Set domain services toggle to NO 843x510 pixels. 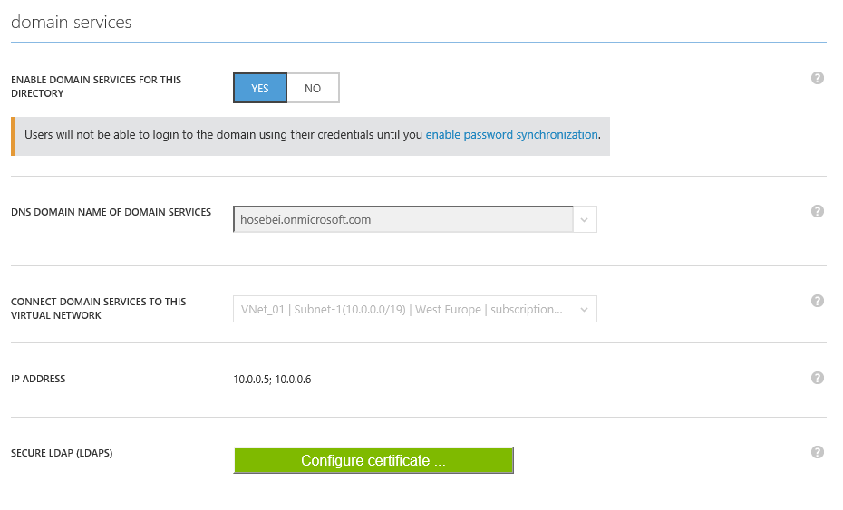coord(313,88)
